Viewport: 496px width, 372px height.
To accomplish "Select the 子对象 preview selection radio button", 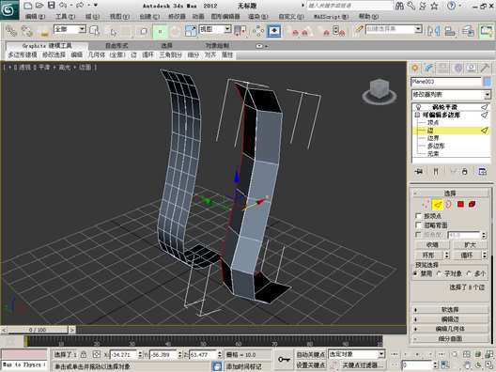I will pyautogui.click(x=440, y=273).
